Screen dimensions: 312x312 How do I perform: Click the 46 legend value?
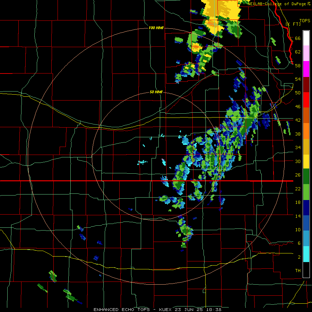click(x=298, y=106)
